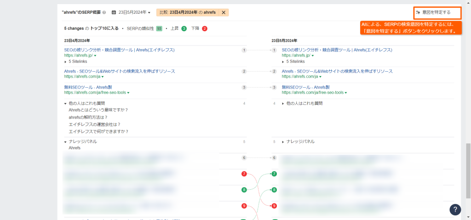Expand left 5 Sitelinks
471x220 pixels.
point(76,62)
